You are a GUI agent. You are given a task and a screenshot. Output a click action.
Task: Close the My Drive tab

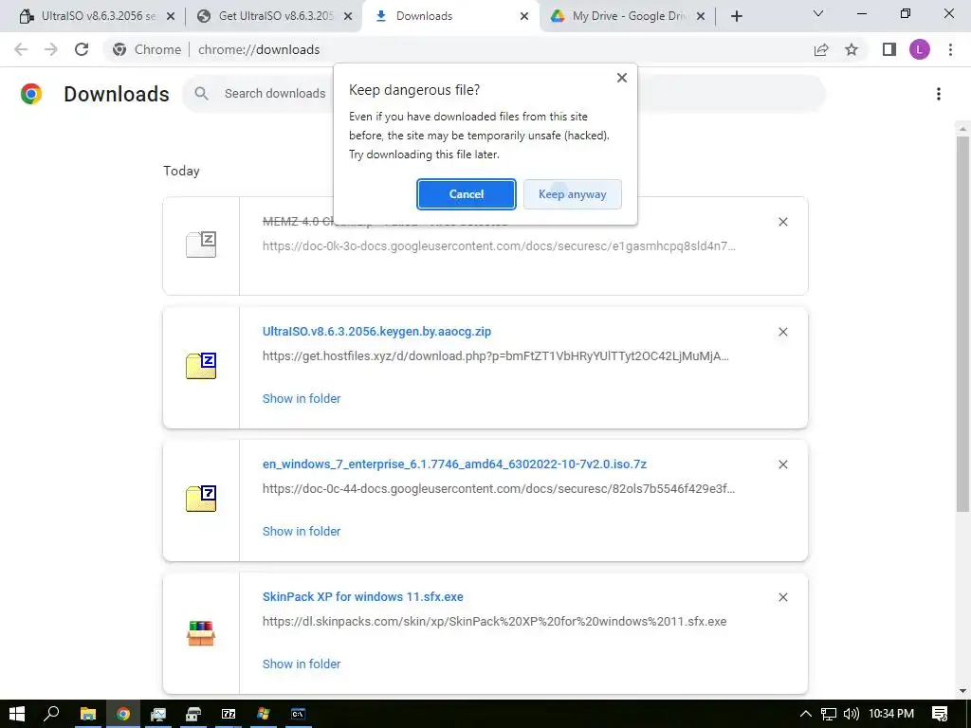pyautogui.click(x=701, y=16)
